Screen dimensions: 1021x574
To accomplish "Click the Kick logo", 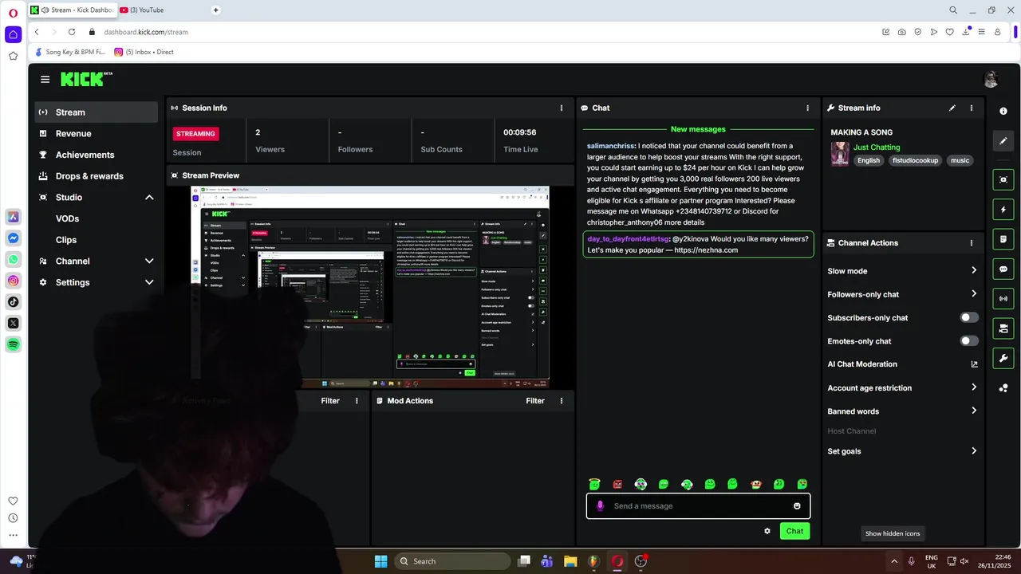I will [x=86, y=79].
